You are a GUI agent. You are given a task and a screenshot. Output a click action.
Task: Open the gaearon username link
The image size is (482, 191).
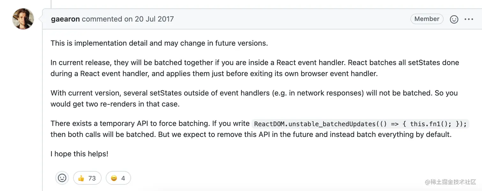click(65, 19)
